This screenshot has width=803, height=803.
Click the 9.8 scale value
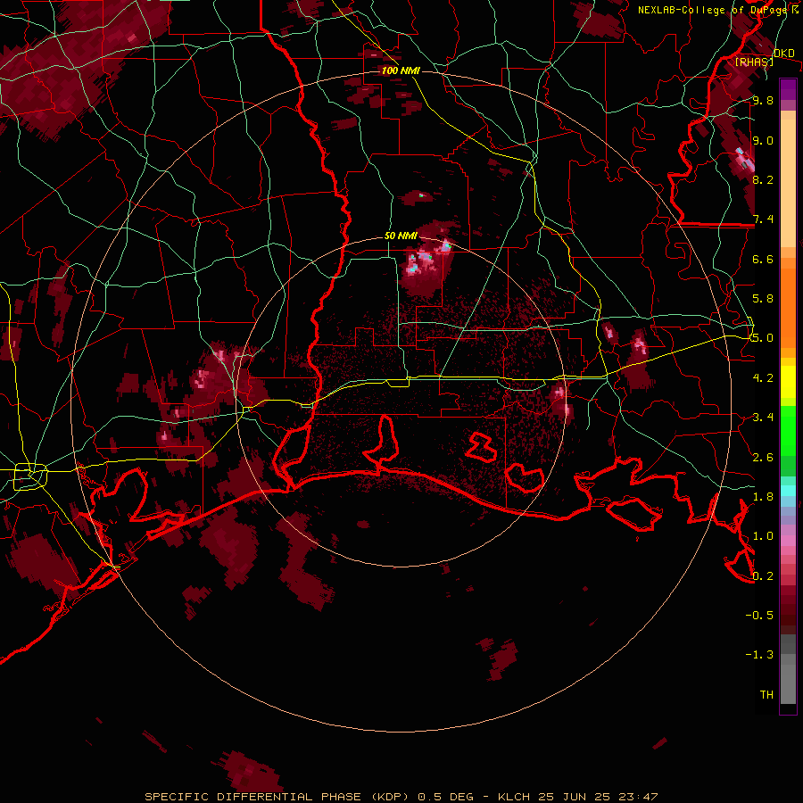(x=763, y=100)
